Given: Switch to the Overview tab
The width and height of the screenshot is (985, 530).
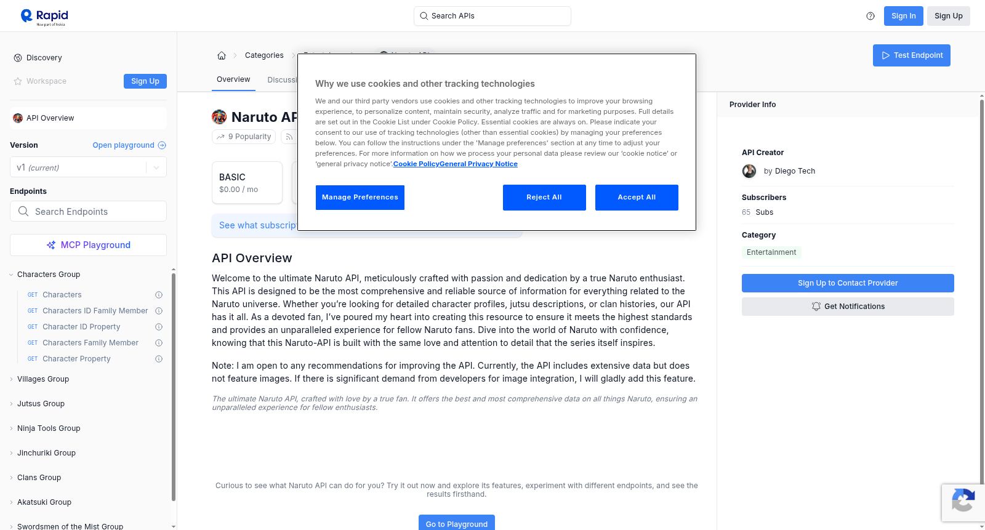Looking at the screenshot, I should 233,79.
